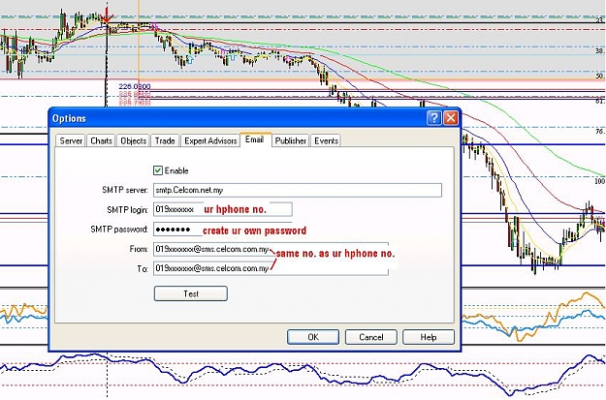
Task: Select the Trade tab
Action: coord(165,141)
